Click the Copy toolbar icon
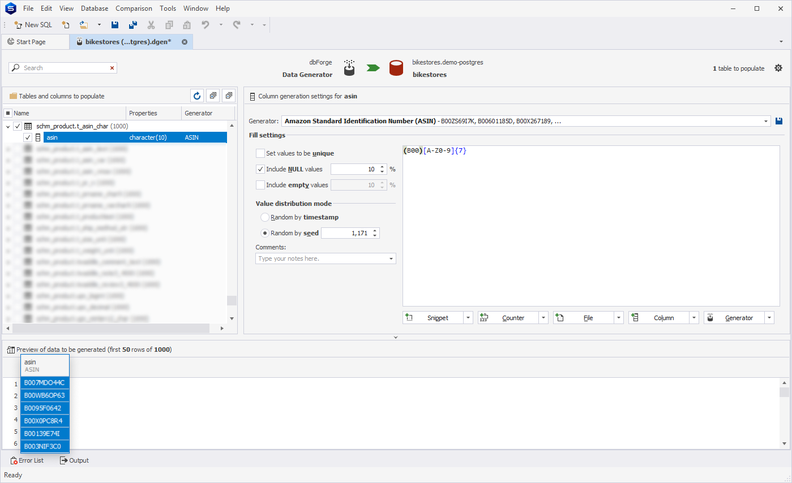792x483 pixels. click(169, 25)
